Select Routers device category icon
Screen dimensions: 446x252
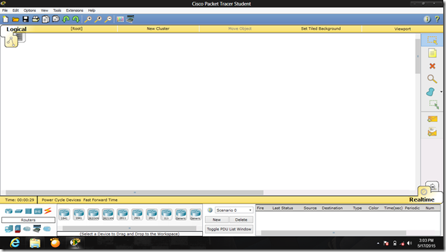pyautogui.click(x=8, y=211)
